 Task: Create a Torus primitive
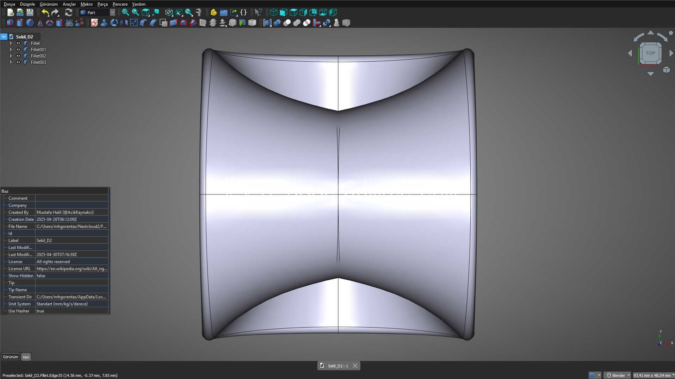point(50,23)
